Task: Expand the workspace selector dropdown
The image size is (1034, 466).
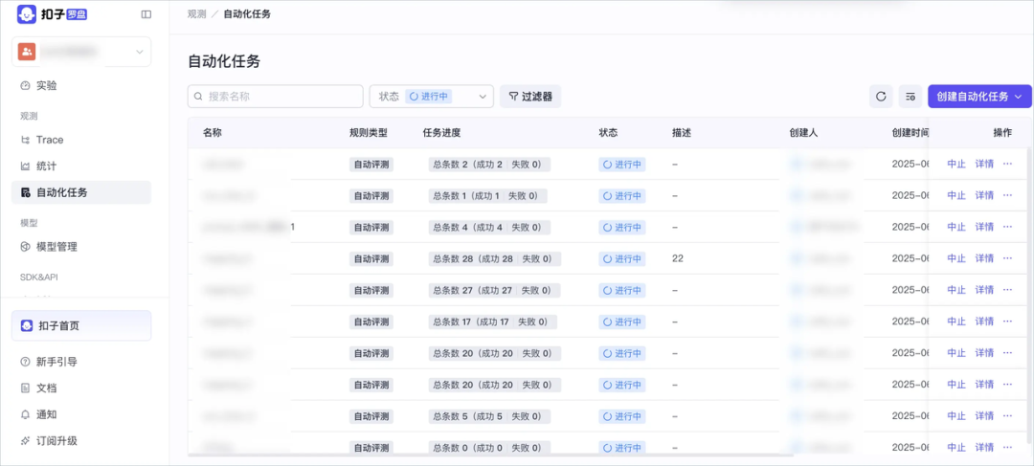Action: click(x=81, y=52)
